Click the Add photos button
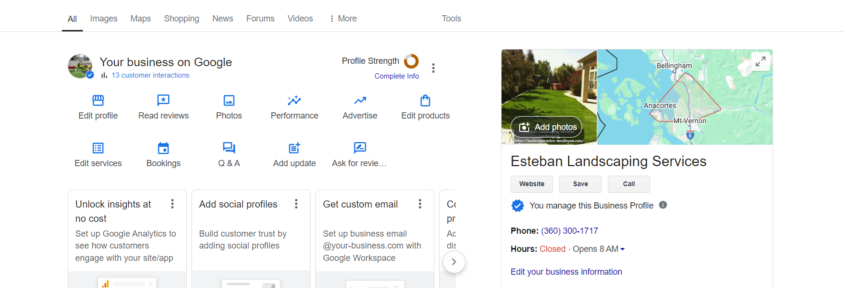 546,127
